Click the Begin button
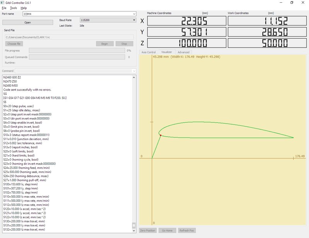Image resolution: width=309 pixels, height=238 pixels. [105, 44]
